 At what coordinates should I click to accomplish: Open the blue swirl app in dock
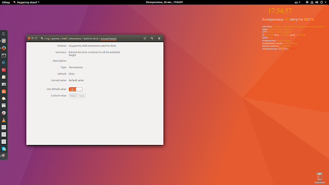tap(4, 63)
